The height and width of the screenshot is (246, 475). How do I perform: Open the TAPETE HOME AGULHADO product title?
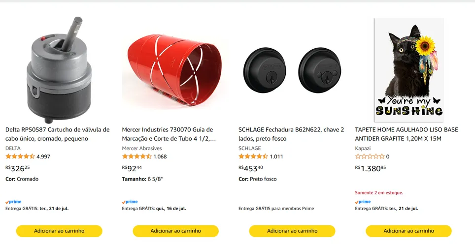[x=407, y=134]
